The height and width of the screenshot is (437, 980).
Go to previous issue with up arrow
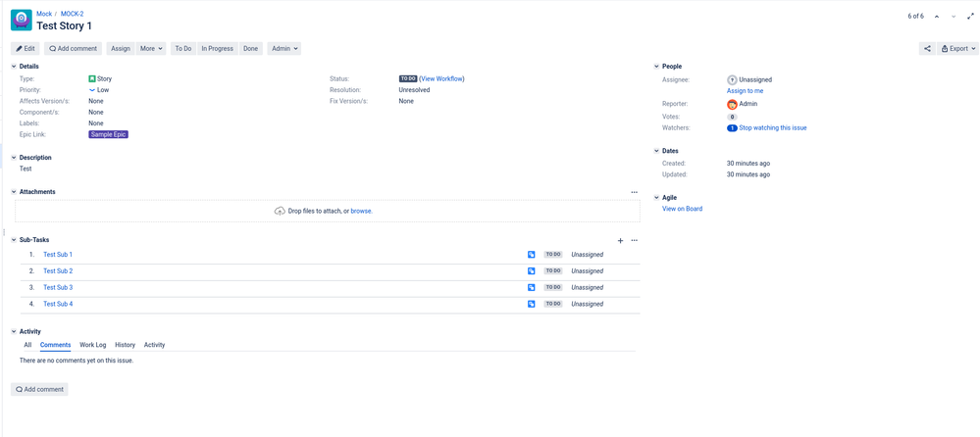click(x=936, y=17)
